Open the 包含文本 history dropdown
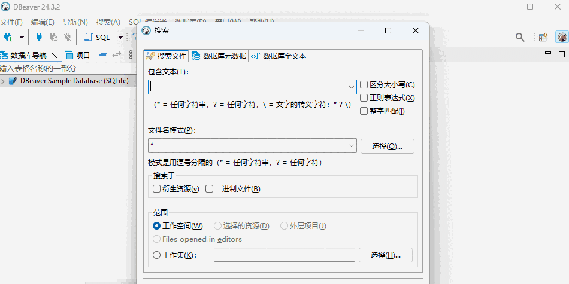 click(x=352, y=87)
